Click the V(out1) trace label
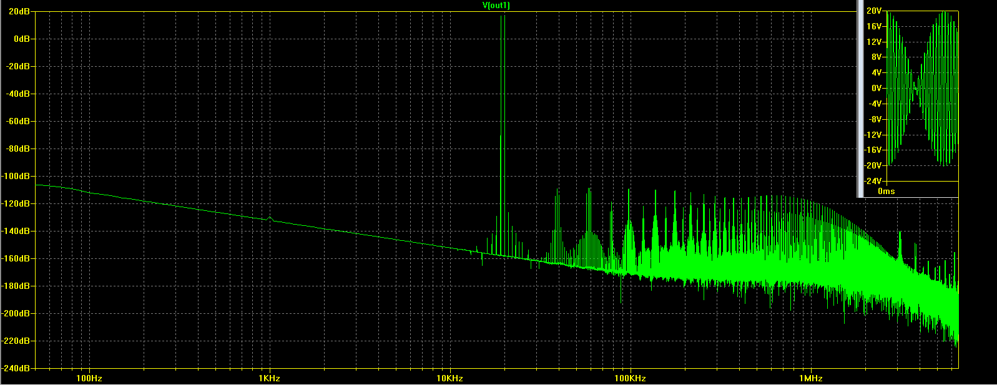 click(496, 6)
